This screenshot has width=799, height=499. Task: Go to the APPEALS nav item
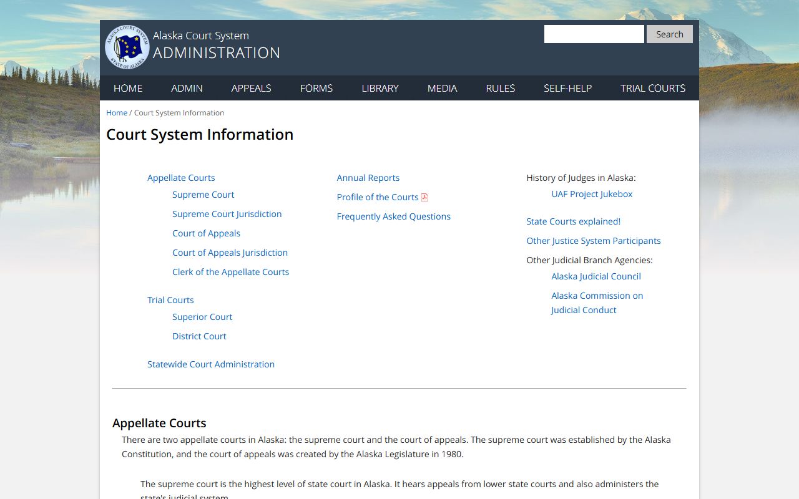click(251, 88)
